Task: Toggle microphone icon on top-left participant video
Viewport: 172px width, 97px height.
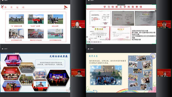Action: pos(72,27)
